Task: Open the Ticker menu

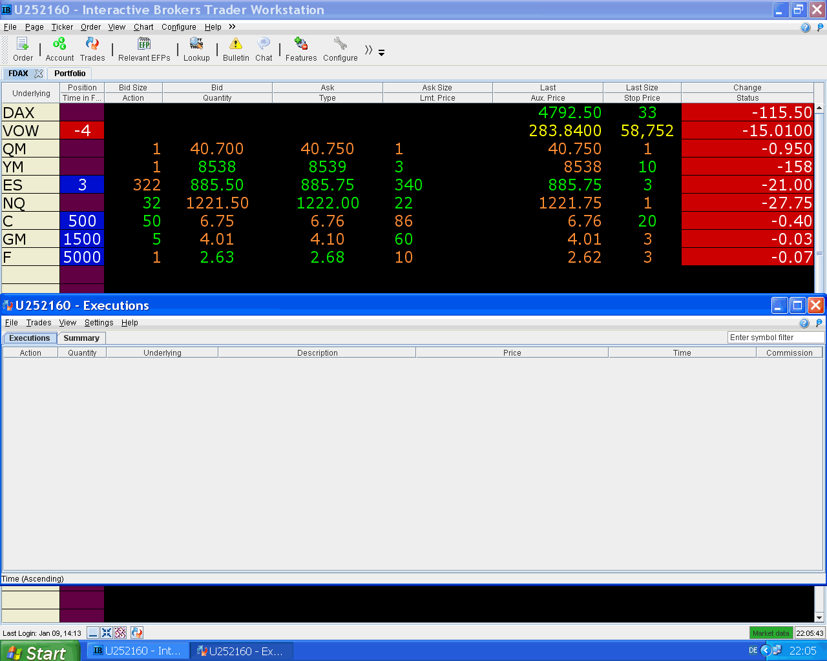Action: pos(62,27)
